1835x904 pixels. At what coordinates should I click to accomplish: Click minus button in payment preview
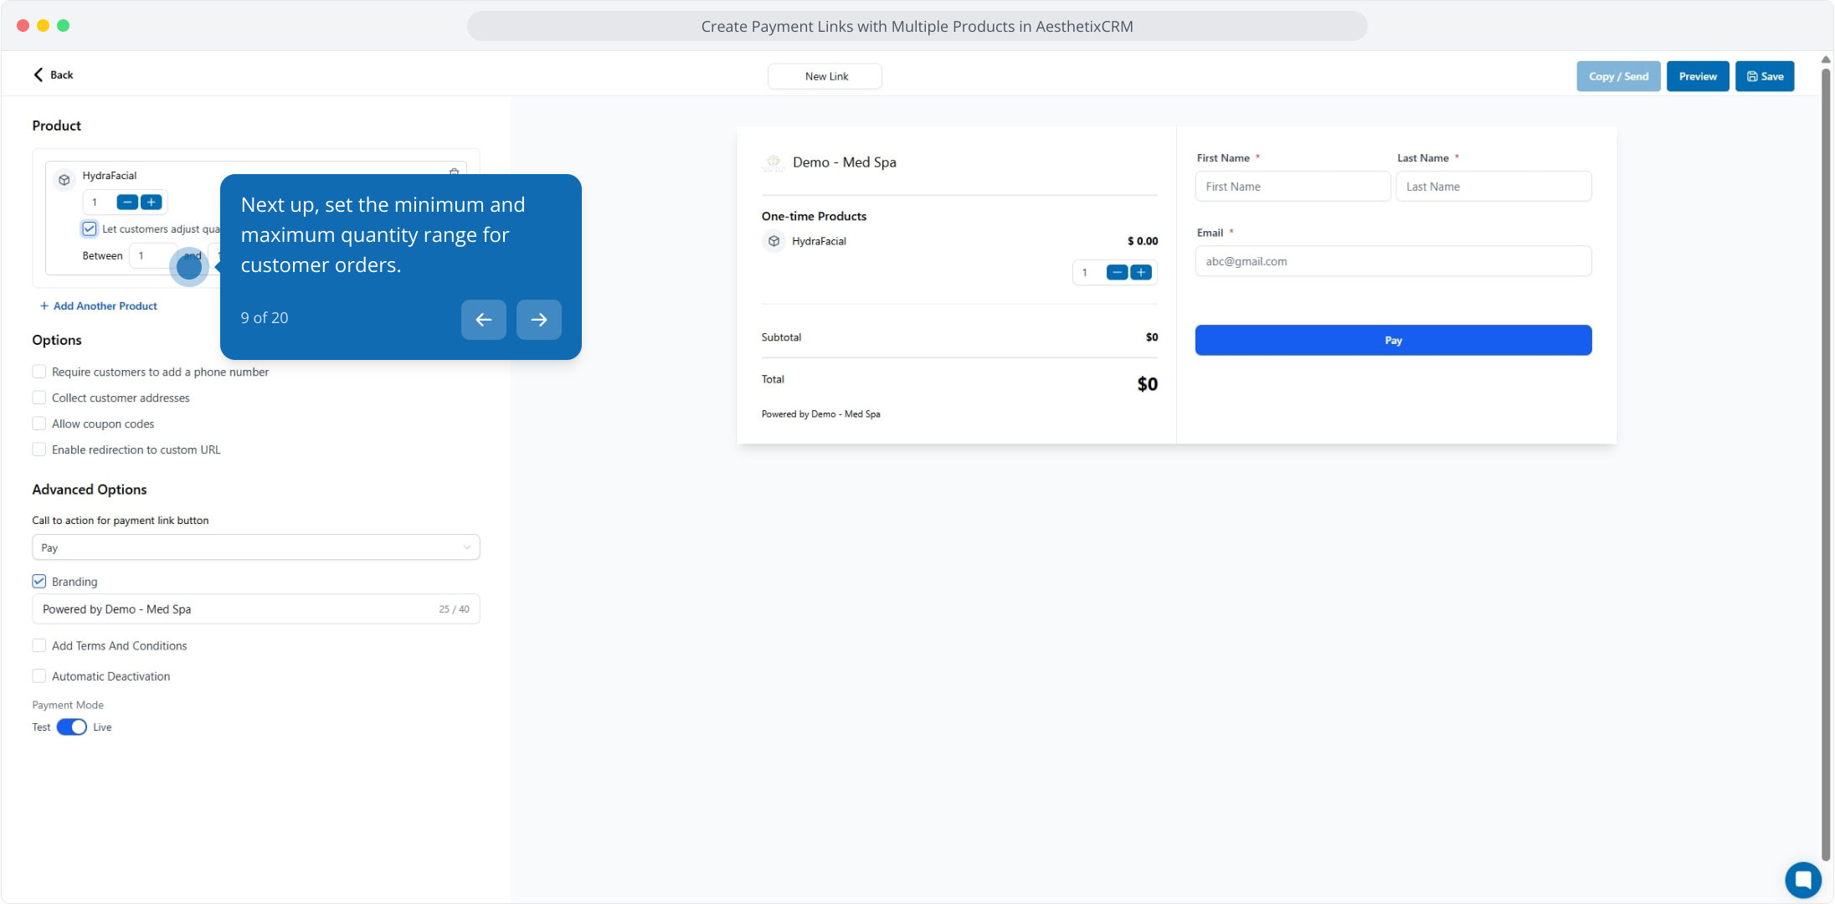coord(1117,272)
